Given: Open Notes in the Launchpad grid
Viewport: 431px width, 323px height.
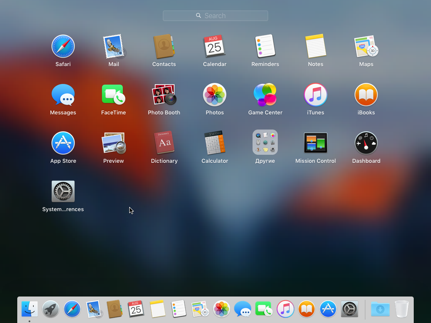Looking at the screenshot, I should [x=316, y=46].
